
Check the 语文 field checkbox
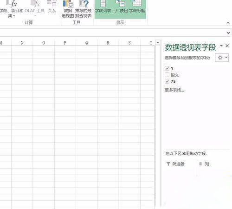[167, 75]
